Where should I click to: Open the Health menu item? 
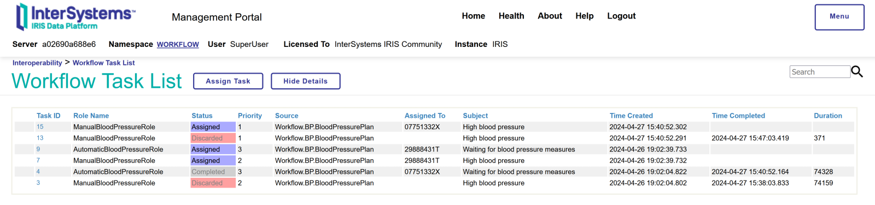coord(511,16)
